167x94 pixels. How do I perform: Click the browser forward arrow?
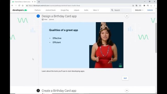[16, 5]
